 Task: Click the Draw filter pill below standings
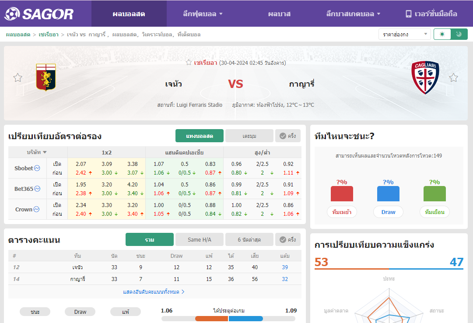80,312
